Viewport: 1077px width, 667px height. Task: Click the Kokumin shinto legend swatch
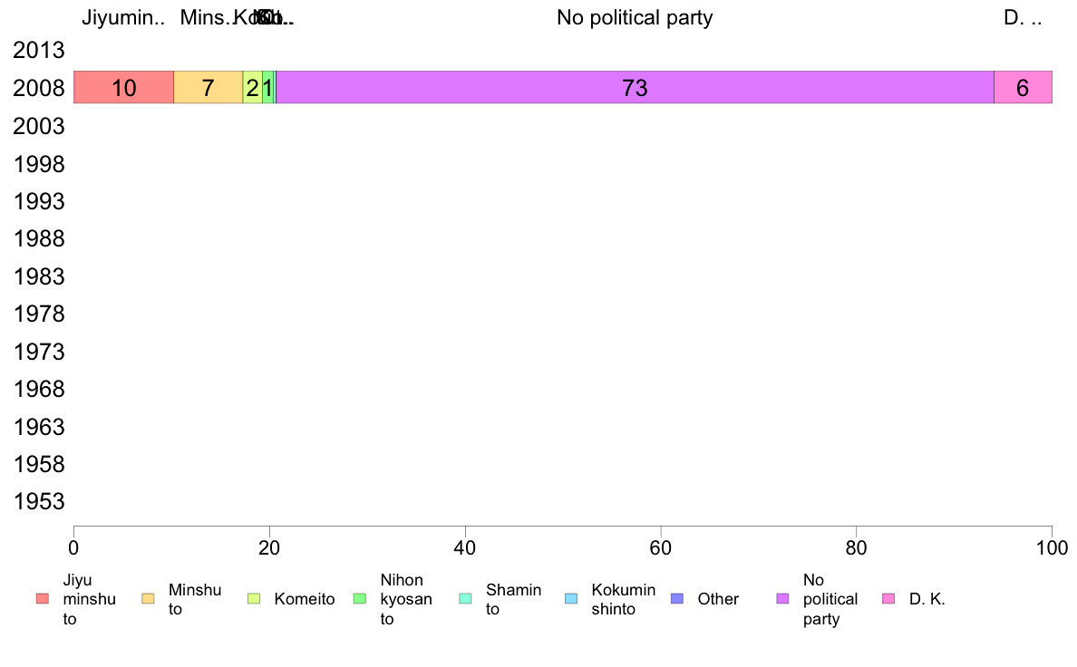point(571,599)
